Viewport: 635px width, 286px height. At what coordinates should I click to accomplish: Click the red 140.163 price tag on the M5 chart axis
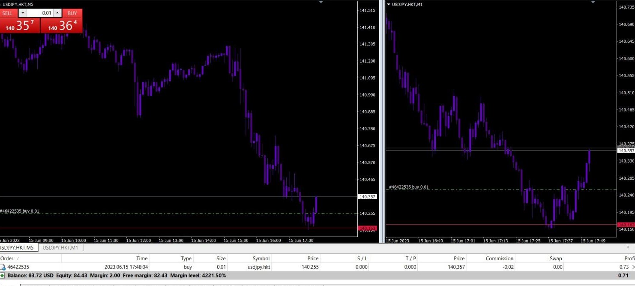(367, 228)
